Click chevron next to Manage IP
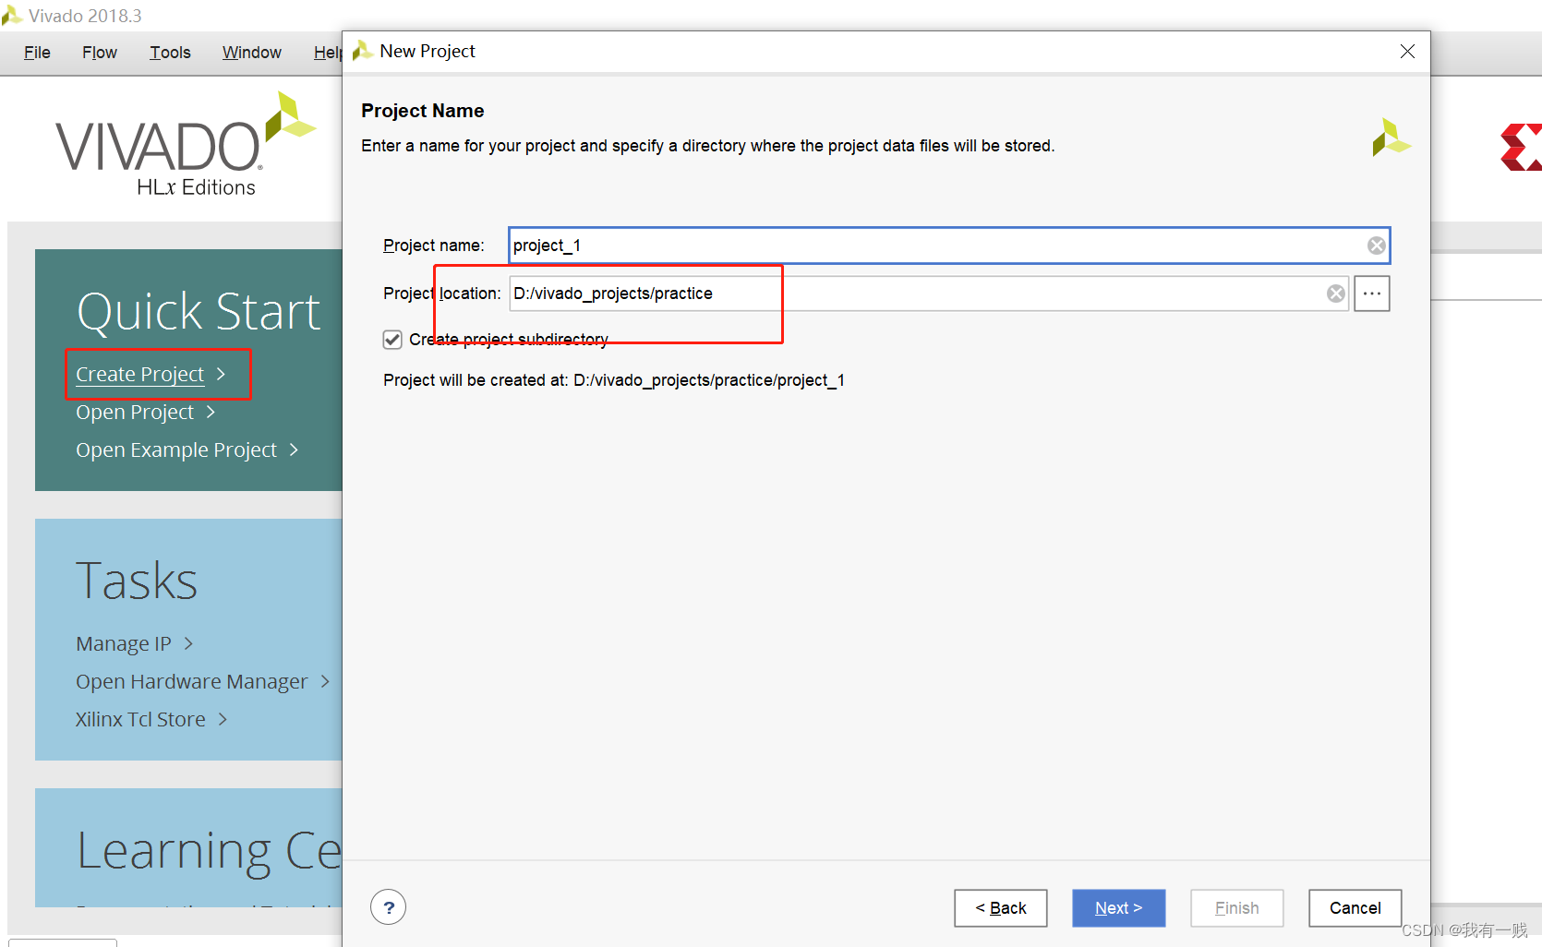 pyautogui.click(x=188, y=643)
